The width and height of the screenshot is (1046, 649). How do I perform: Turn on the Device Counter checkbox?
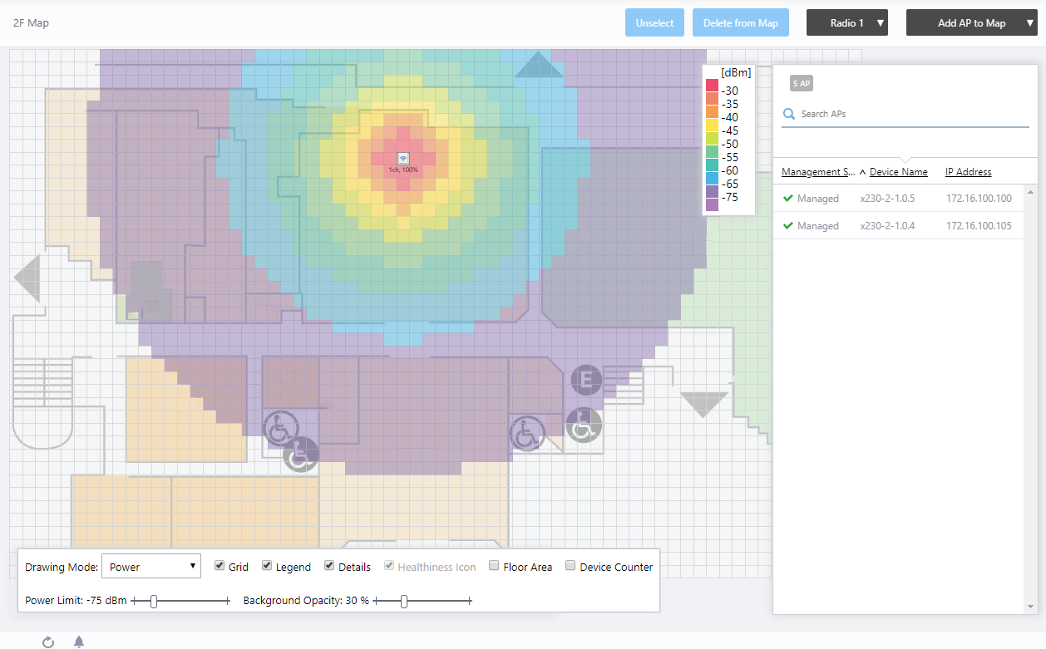[570, 566]
